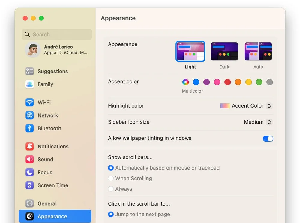Viewport: 300px width, 223px height.
Task: Switch to Dark appearance mode
Action: (224, 51)
